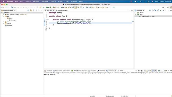Click the Clear Console icon
The height and width of the screenshot is (97, 172).
pyautogui.click(x=145, y=71)
